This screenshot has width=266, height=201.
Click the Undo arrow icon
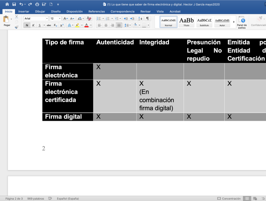pyautogui.click(x=22, y=4)
